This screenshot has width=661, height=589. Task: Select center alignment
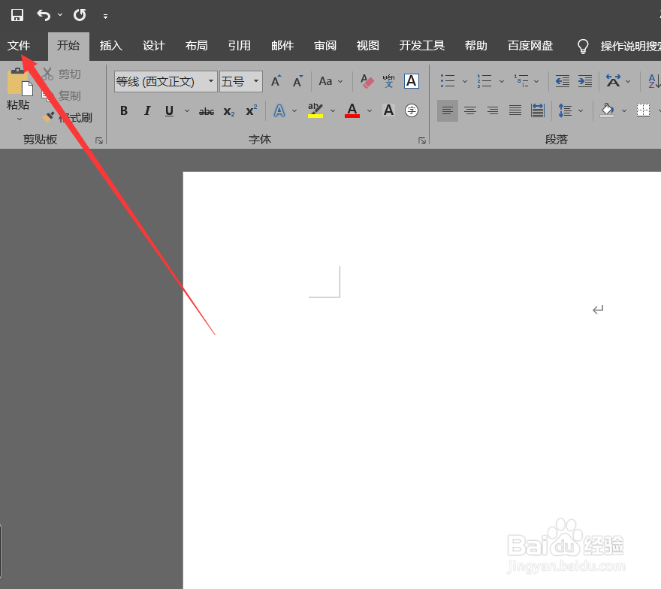470,111
